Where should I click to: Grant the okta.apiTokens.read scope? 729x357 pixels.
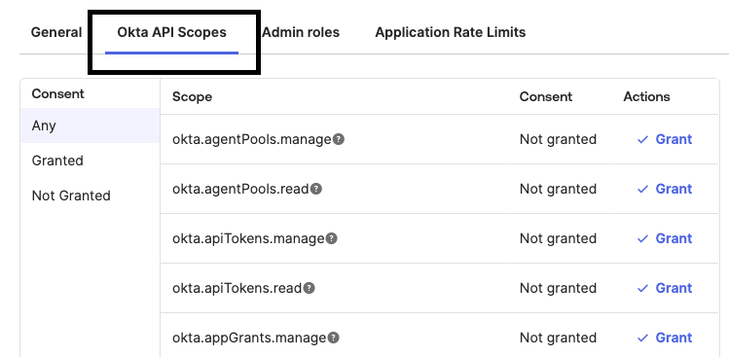coord(665,288)
